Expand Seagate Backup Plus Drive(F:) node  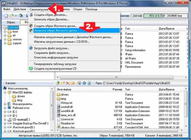point(5,123)
